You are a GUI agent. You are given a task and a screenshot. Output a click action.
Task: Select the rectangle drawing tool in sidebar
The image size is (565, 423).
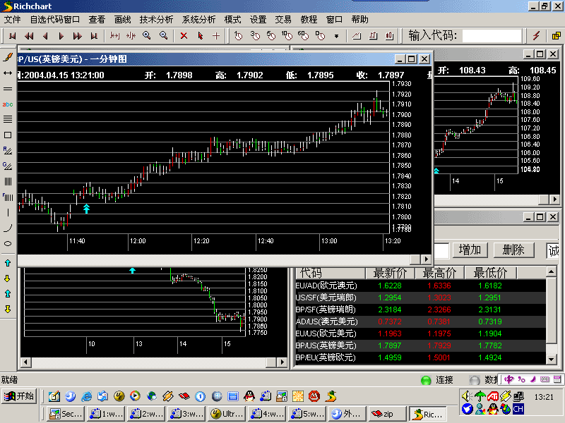8,135
